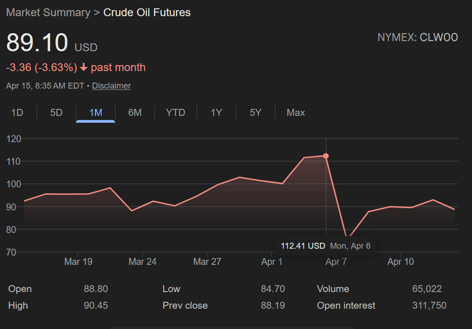Viewport: 472px width, 329px height.
Task: Click the Open interest value 311,750
Action: click(x=429, y=305)
